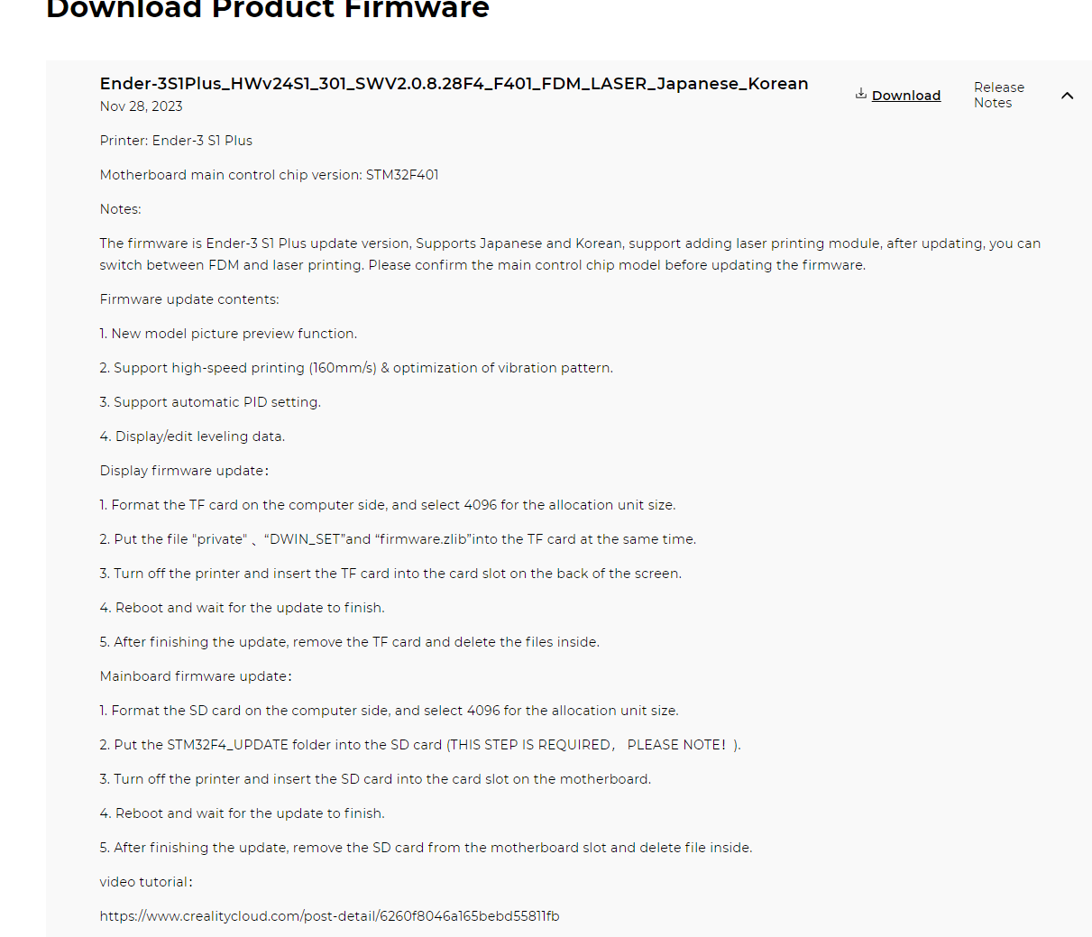Click the "Firmware update contents:" label
This screenshot has height=937, width=1092.
coord(189,299)
